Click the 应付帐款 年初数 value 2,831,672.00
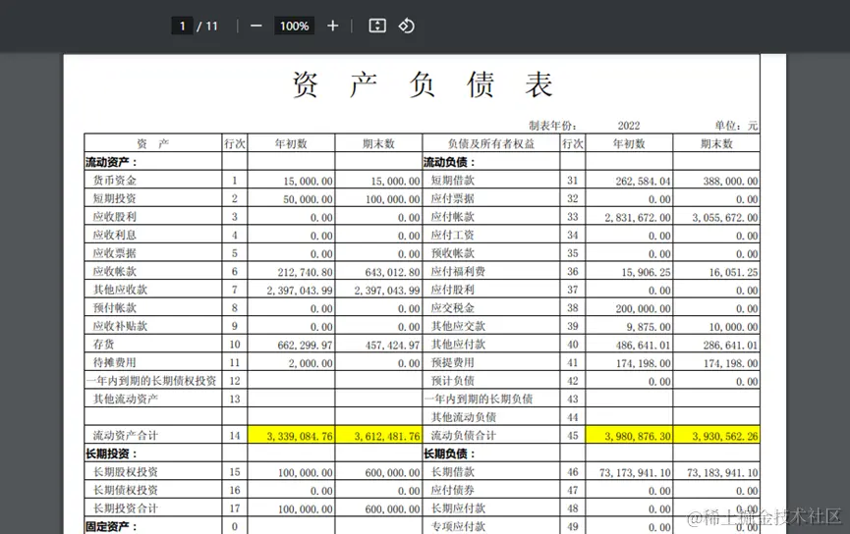The height and width of the screenshot is (534, 850). pyautogui.click(x=638, y=217)
